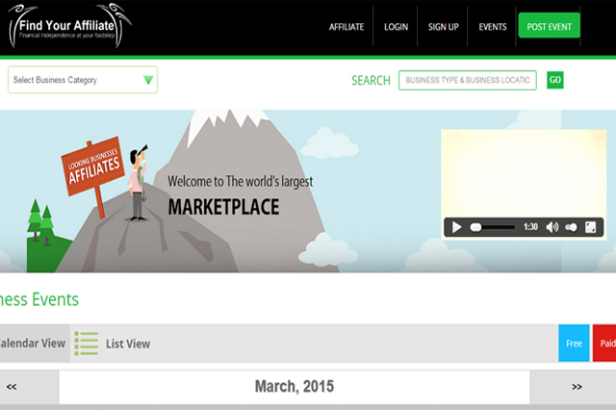Click the business type search field
This screenshot has width=616, height=410.
pyautogui.click(x=467, y=81)
